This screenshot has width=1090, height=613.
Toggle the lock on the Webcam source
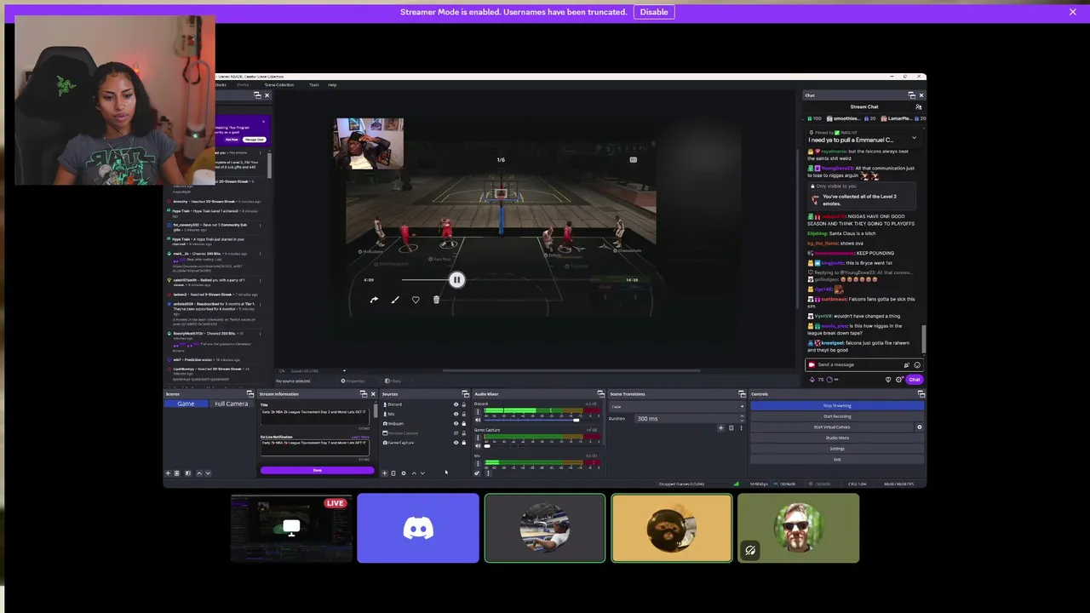[463, 424]
